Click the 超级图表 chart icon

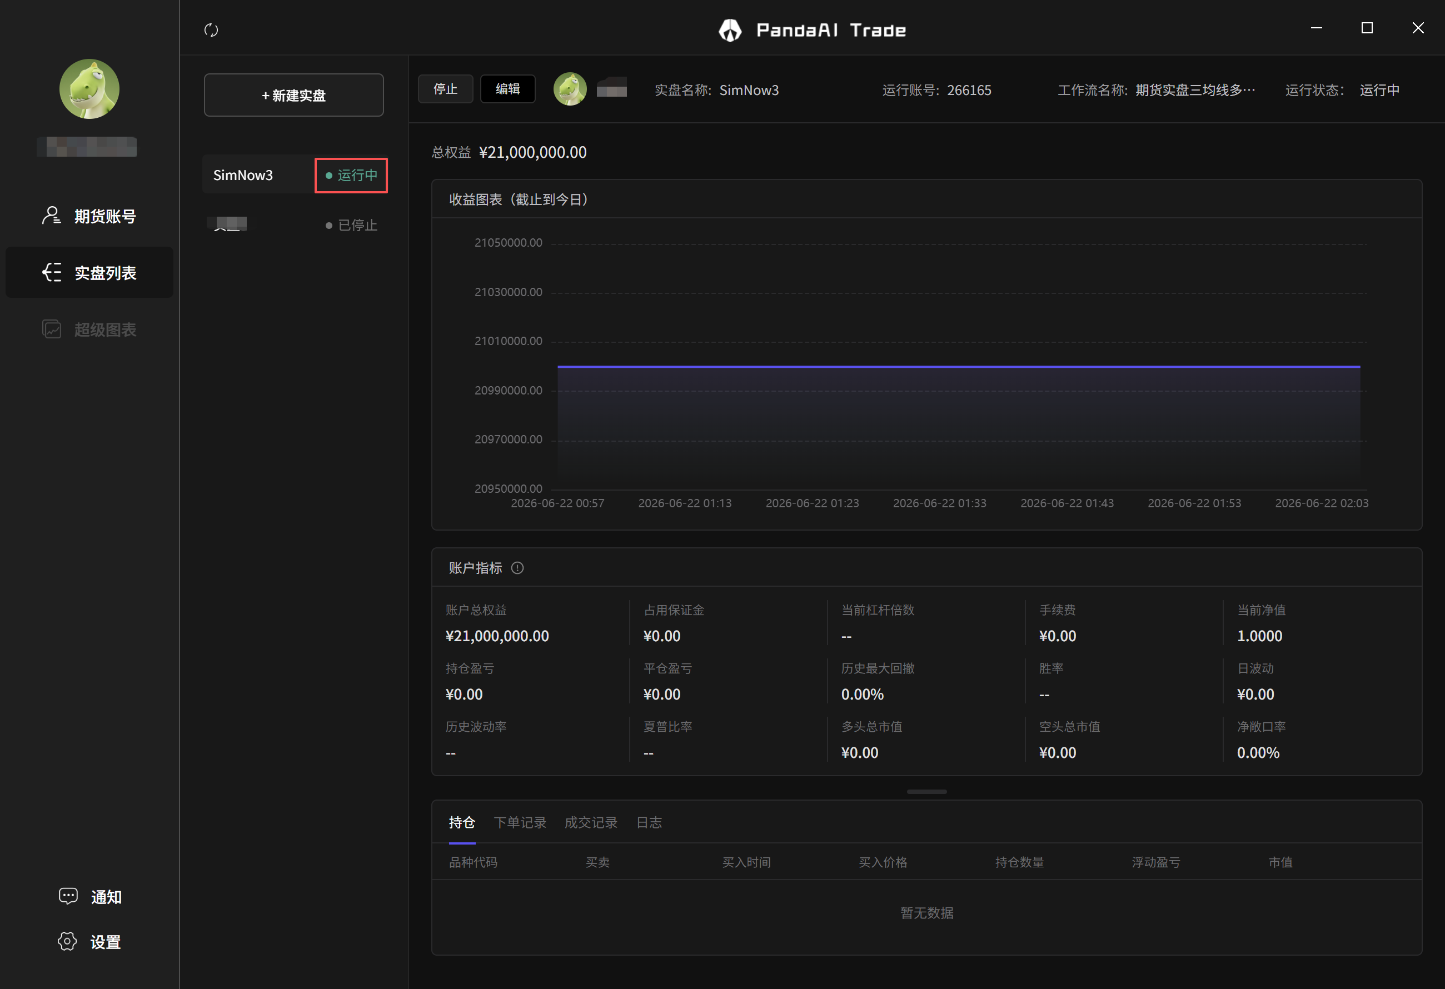[x=52, y=329]
